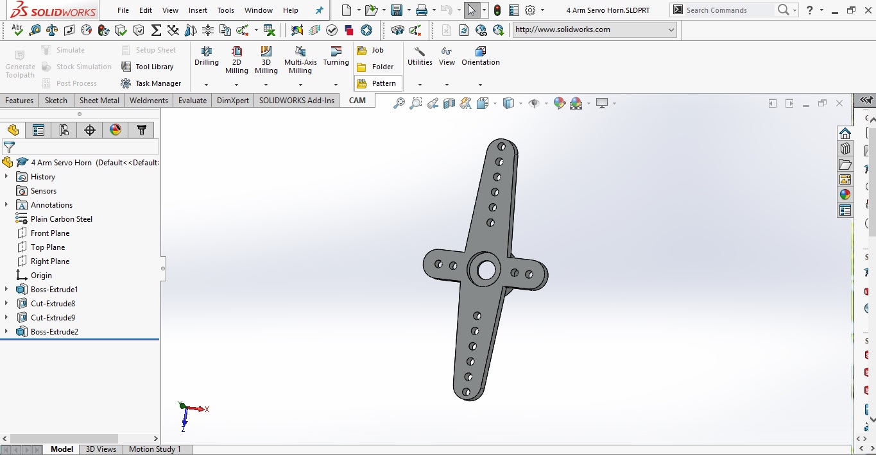Screen dimensions: 876x455
Task: Expand Cut-Extrude9 feature node
Action: (x=6, y=318)
